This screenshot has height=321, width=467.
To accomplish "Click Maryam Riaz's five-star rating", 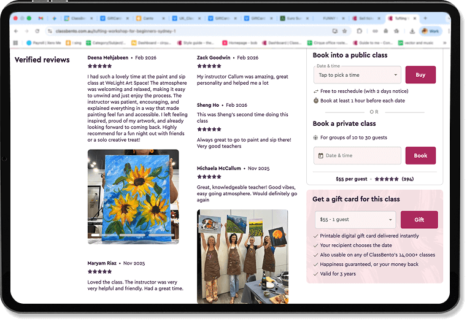I will (100, 271).
